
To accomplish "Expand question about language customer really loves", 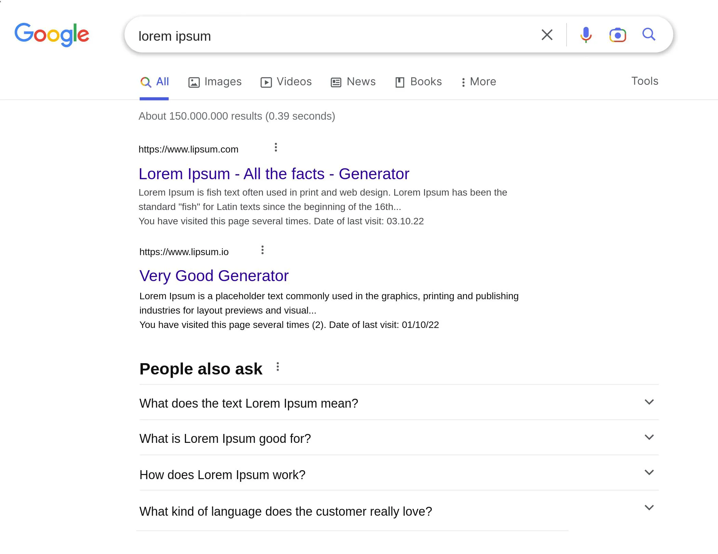I will [x=649, y=508].
